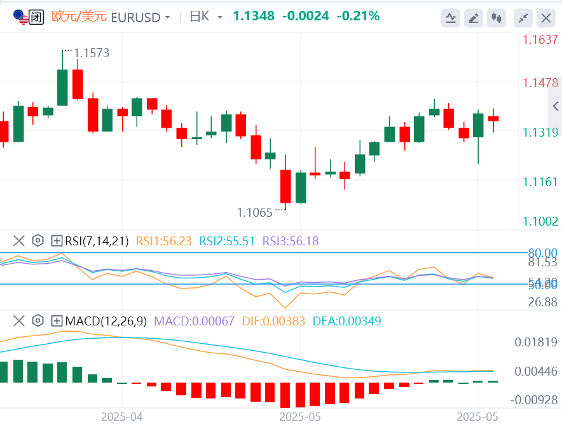
Task: Click the high label 1.1573
Action: 92,53
